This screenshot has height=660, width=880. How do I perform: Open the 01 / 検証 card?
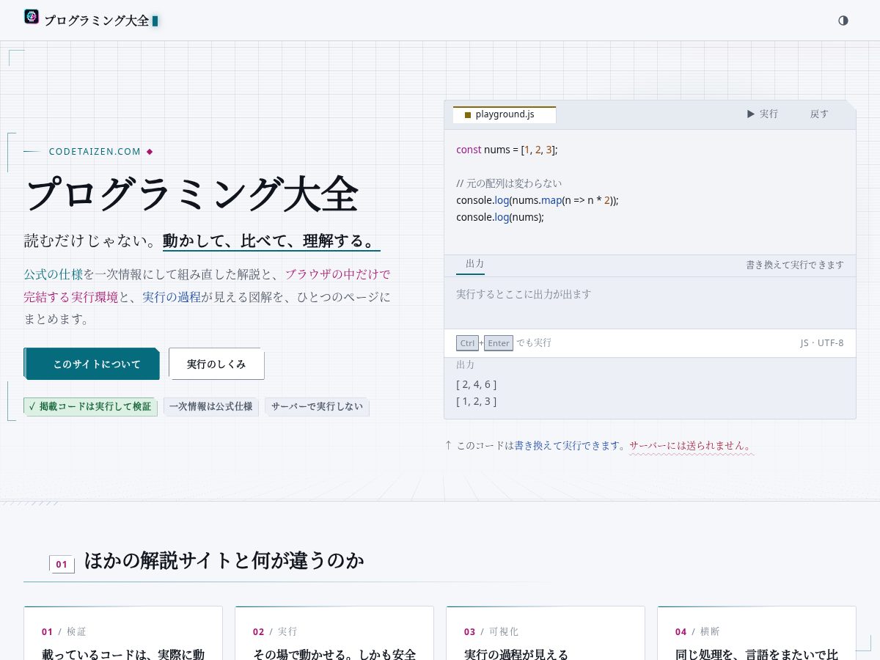(x=123, y=634)
